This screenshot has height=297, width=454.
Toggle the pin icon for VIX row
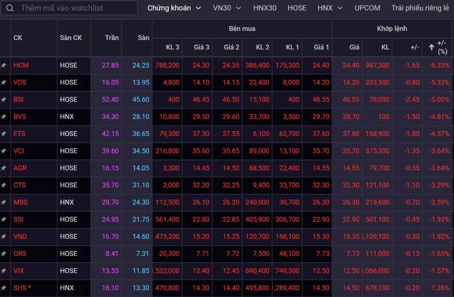pos(3,271)
